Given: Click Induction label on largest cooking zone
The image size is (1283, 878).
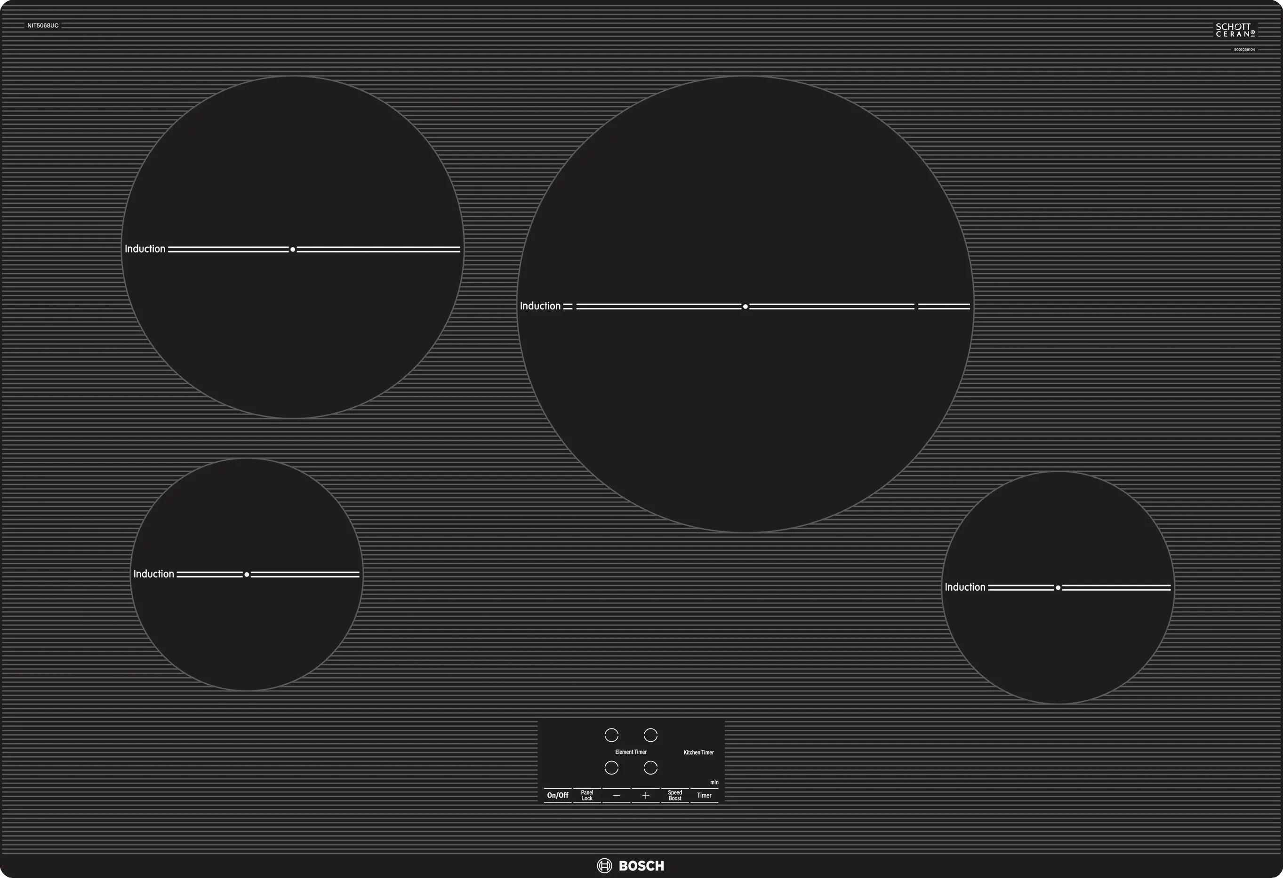Looking at the screenshot, I should click(x=540, y=306).
